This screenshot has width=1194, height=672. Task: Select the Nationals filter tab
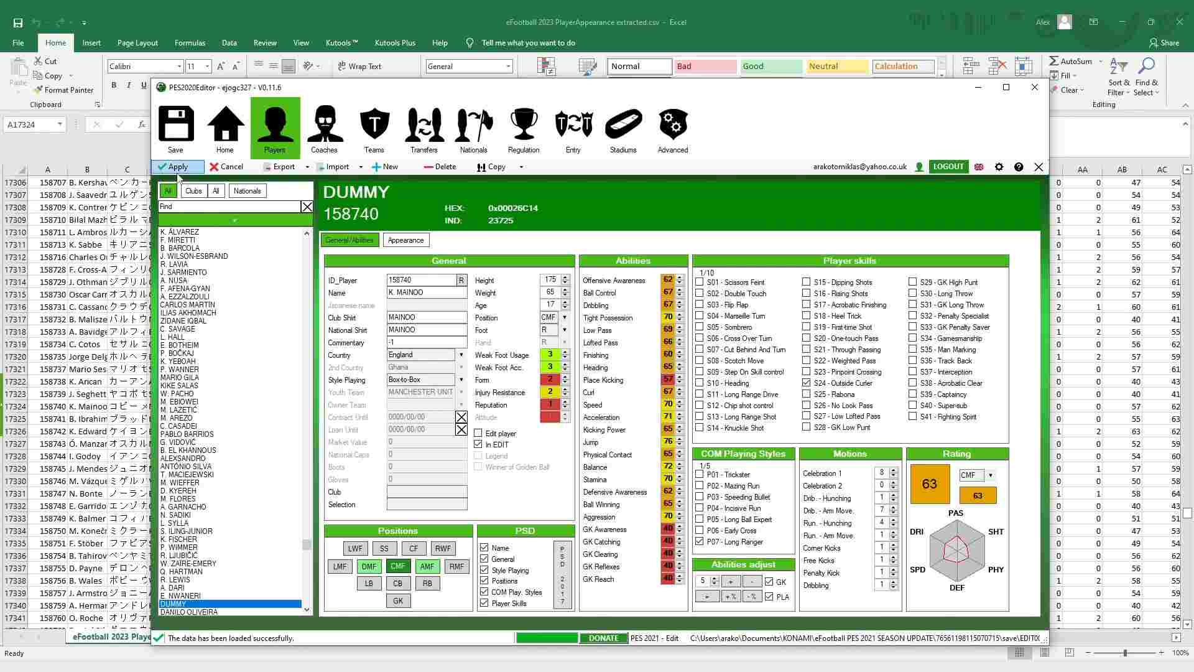click(x=248, y=191)
